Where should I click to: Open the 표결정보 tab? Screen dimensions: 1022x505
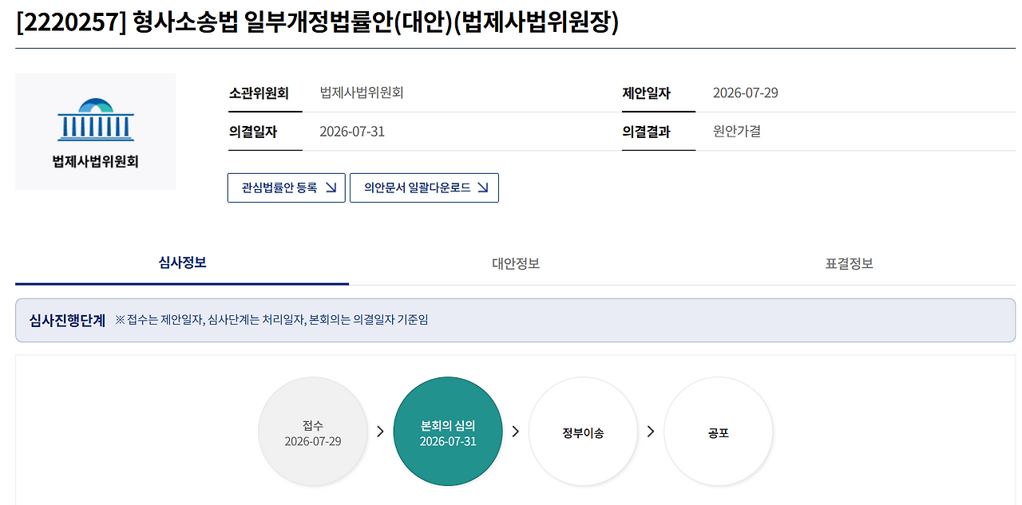[850, 263]
